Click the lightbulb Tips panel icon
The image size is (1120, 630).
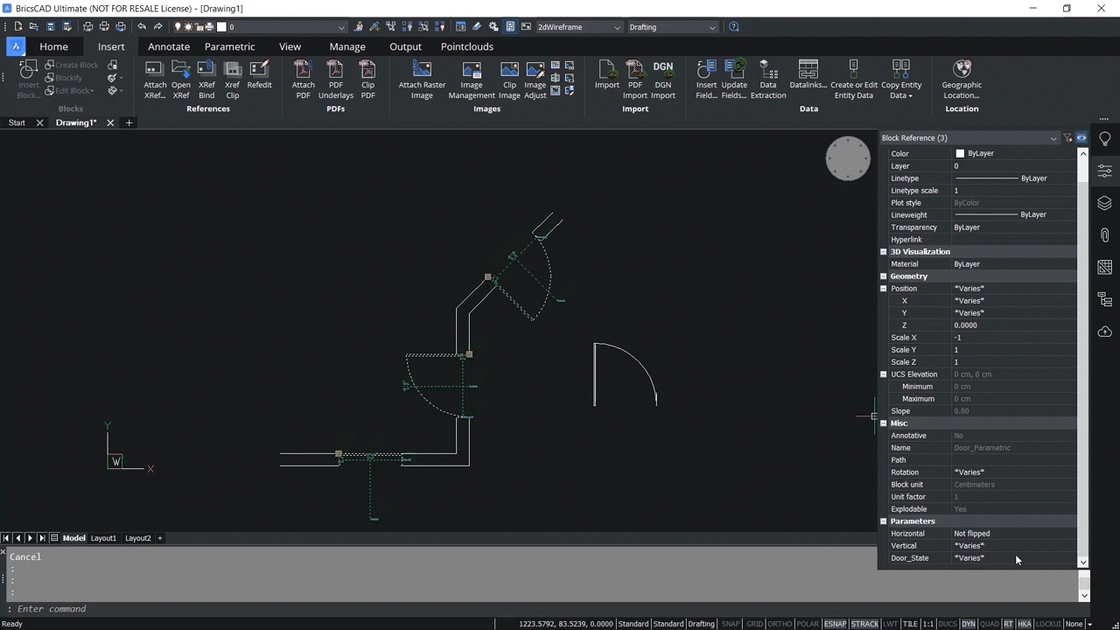point(1104,139)
